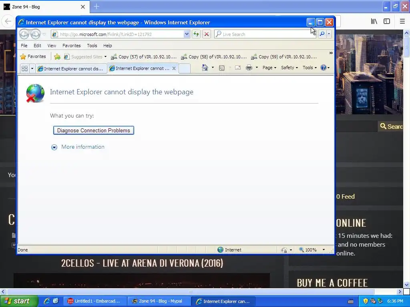Open the Page command bar menu
410x307 pixels.
(269, 68)
